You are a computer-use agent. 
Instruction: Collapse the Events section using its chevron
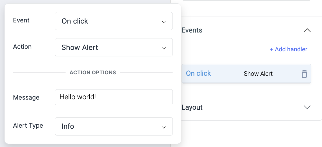click(307, 30)
